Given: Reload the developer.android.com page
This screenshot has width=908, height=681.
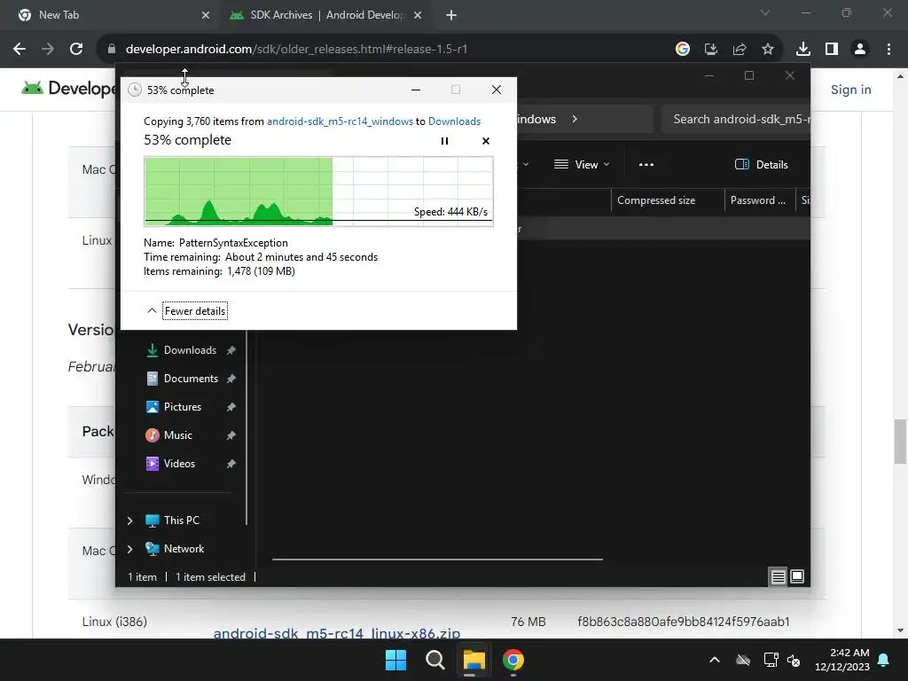Looking at the screenshot, I should (x=76, y=50).
